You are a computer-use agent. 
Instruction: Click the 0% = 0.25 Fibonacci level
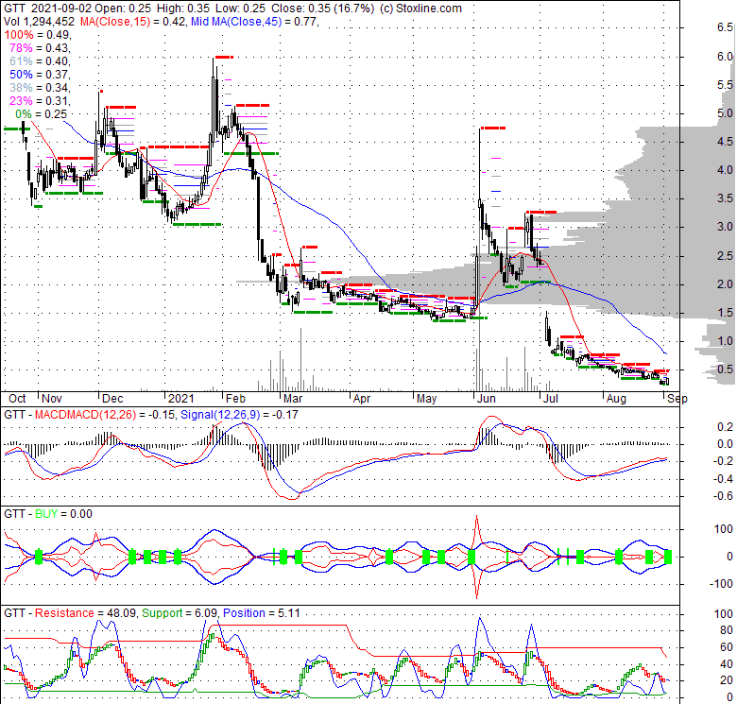pos(42,113)
